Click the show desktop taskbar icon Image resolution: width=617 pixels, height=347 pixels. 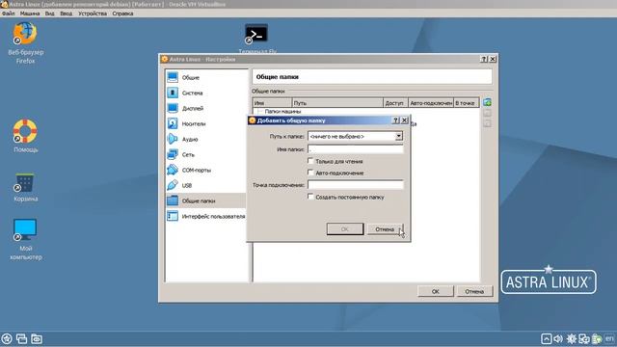tap(21, 338)
